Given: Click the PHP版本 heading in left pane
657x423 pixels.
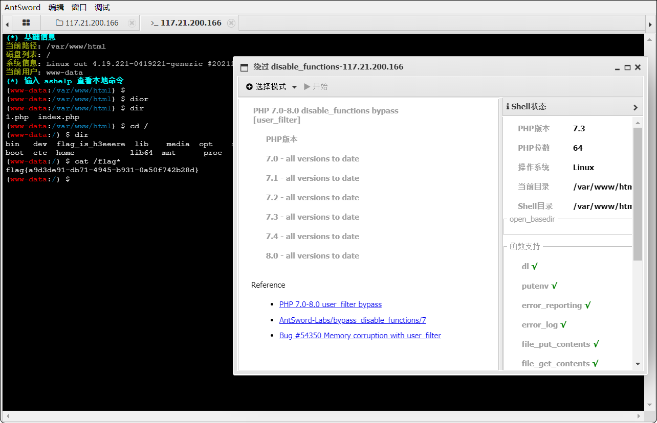Looking at the screenshot, I should click(281, 139).
